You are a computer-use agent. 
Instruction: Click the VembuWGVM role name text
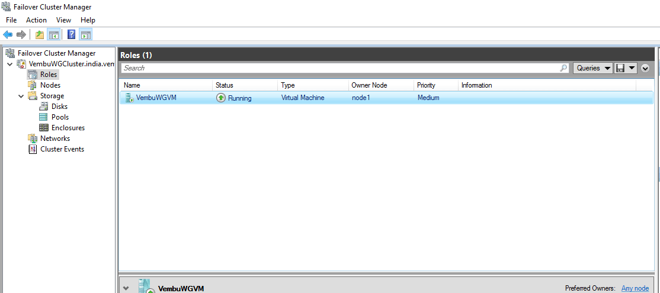pyautogui.click(x=156, y=98)
